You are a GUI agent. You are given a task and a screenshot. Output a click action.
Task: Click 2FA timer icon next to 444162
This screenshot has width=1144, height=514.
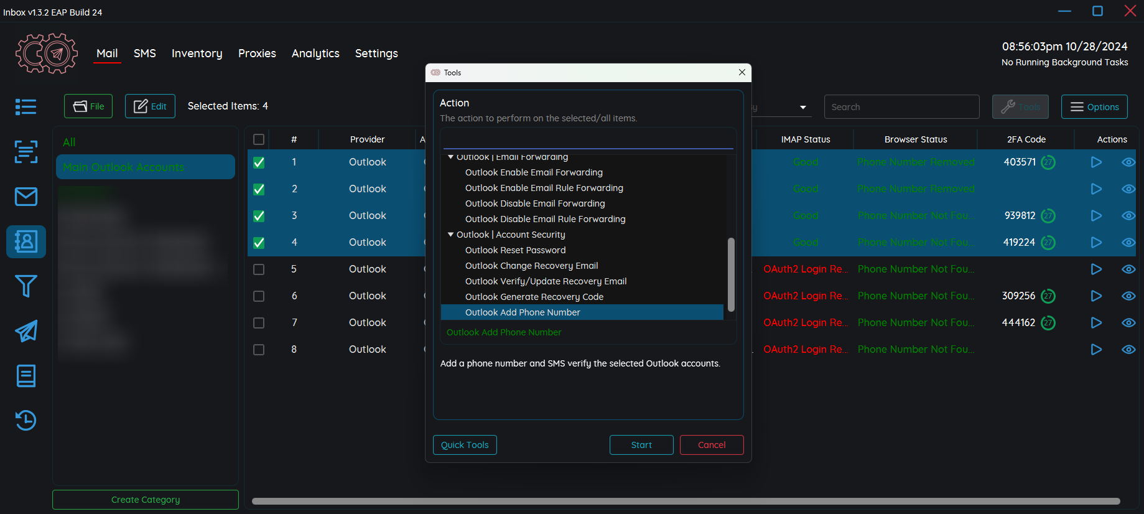(x=1048, y=323)
